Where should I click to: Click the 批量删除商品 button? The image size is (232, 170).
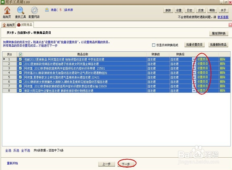tap(218, 45)
